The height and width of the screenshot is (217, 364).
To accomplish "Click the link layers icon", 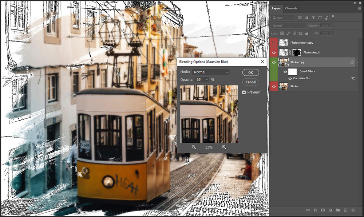I will [308, 210].
